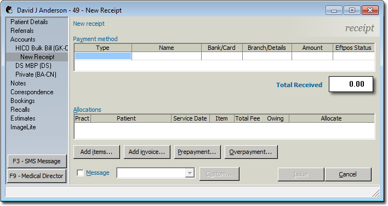Click the greyed Custom button

[219, 174]
